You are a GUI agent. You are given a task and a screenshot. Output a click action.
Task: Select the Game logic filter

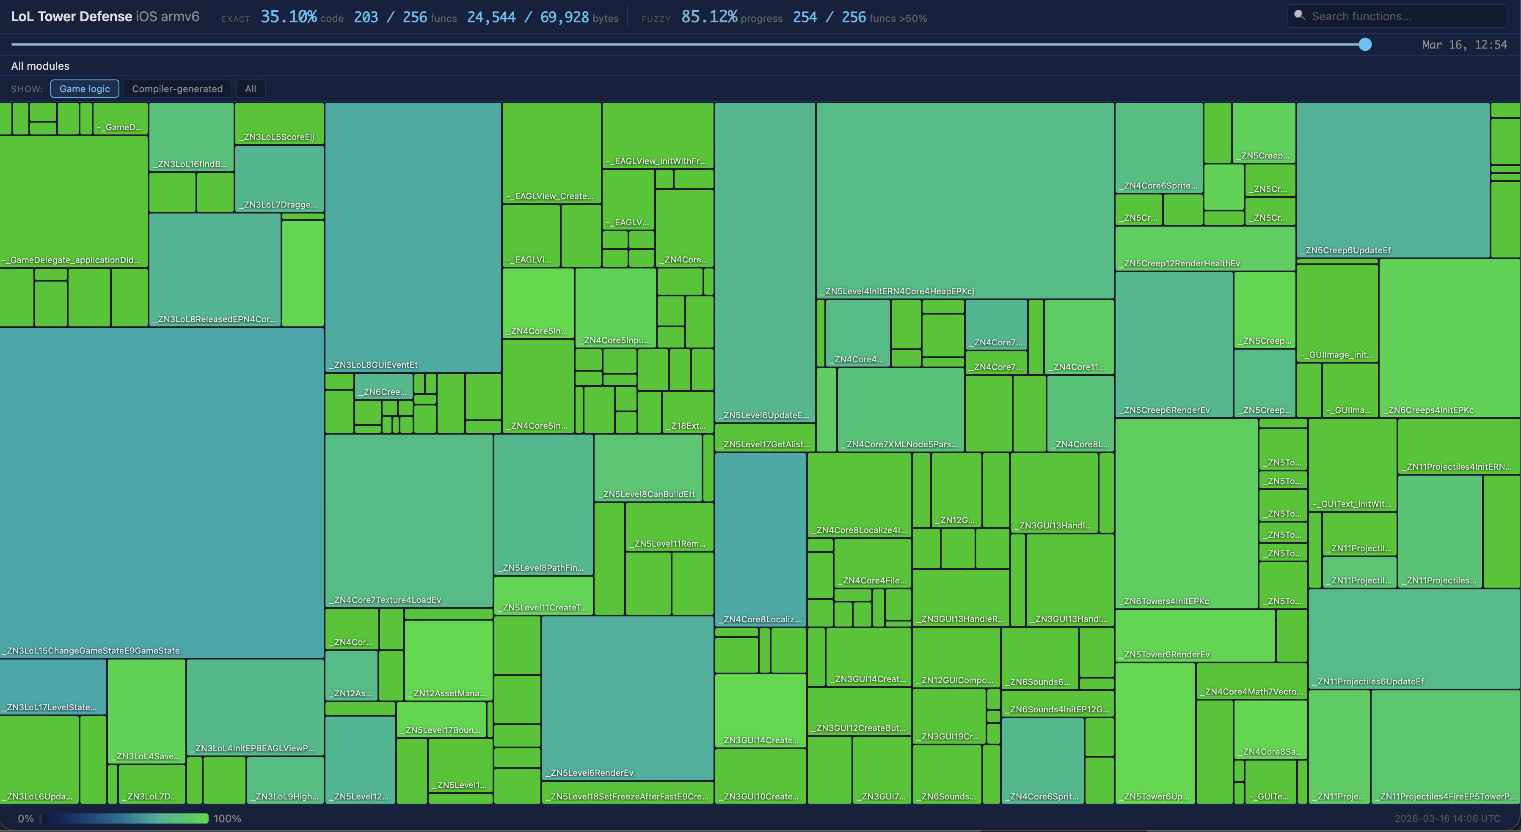pyautogui.click(x=85, y=88)
